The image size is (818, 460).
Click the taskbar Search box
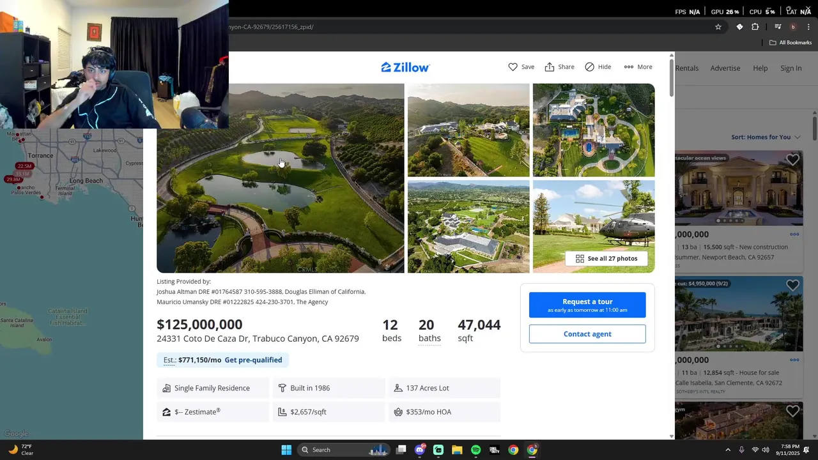point(344,450)
